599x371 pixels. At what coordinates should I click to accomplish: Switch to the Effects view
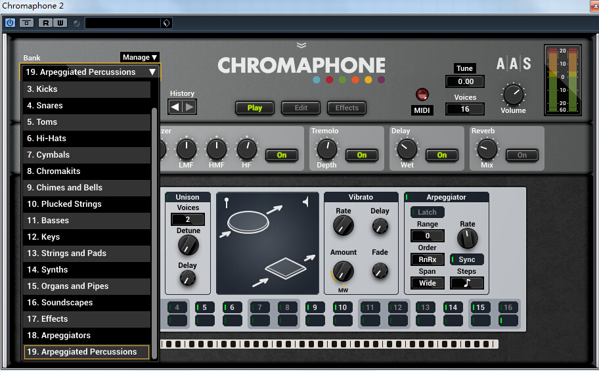pyautogui.click(x=347, y=108)
